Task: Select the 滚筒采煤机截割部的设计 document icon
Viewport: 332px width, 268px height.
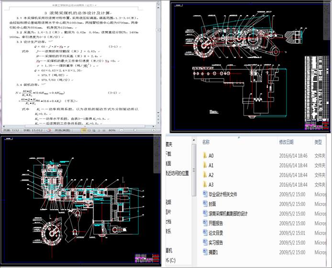Action: point(205,214)
